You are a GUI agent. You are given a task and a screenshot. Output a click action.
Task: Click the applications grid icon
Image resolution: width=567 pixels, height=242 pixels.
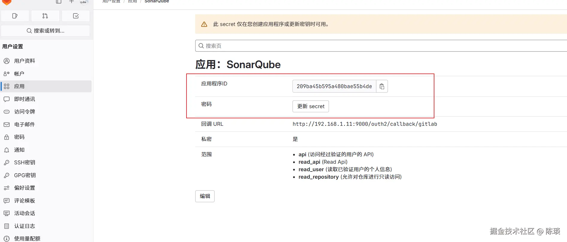(7, 86)
